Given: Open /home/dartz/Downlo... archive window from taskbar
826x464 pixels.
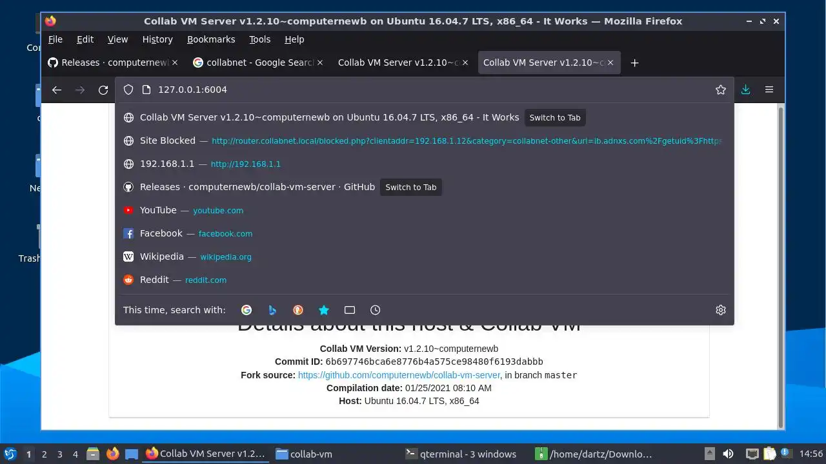Looking at the screenshot, I should (595, 454).
